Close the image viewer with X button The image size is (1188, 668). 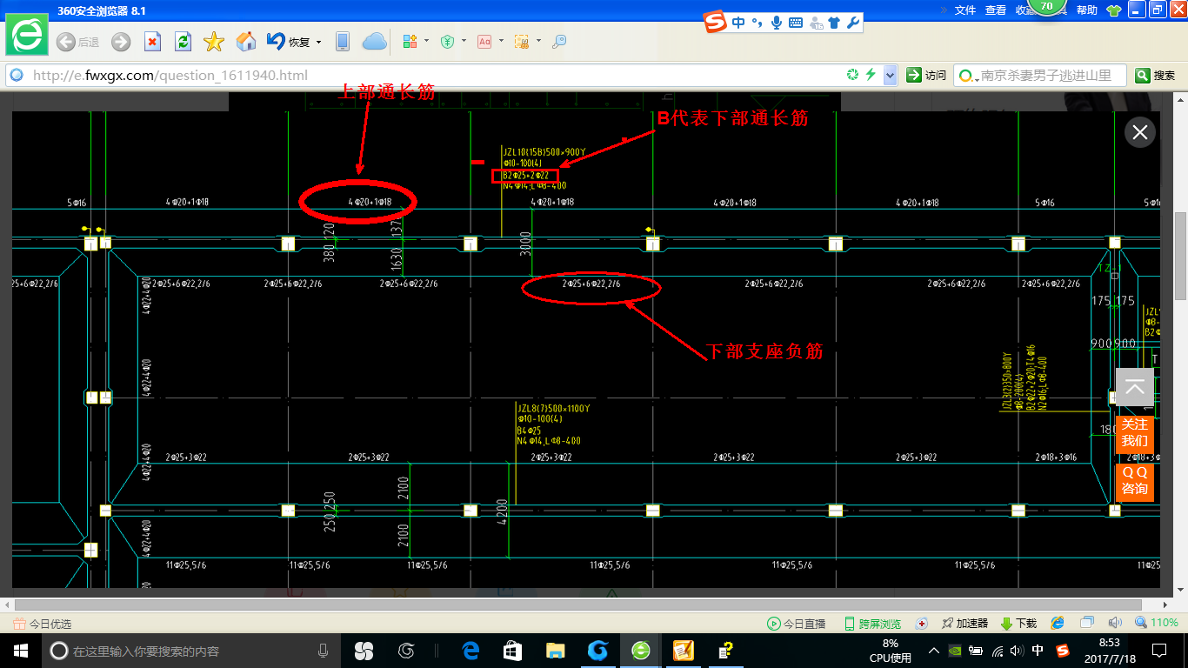(x=1140, y=132)
